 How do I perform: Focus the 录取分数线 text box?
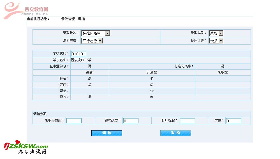coord(74,121)
